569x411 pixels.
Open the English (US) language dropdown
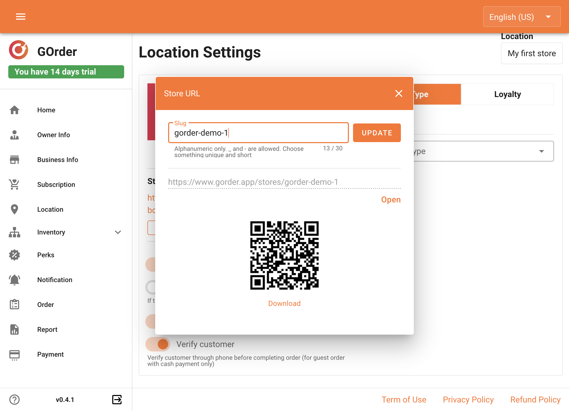tap(522, 17)
